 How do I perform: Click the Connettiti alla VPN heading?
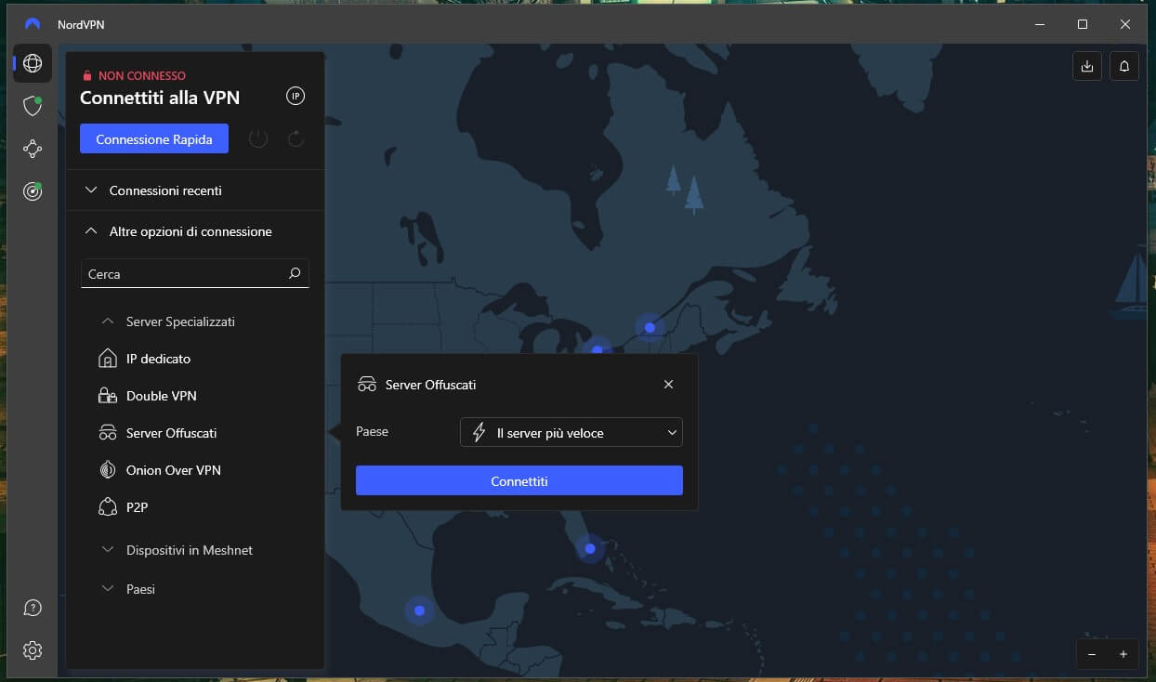pos(160,98)
